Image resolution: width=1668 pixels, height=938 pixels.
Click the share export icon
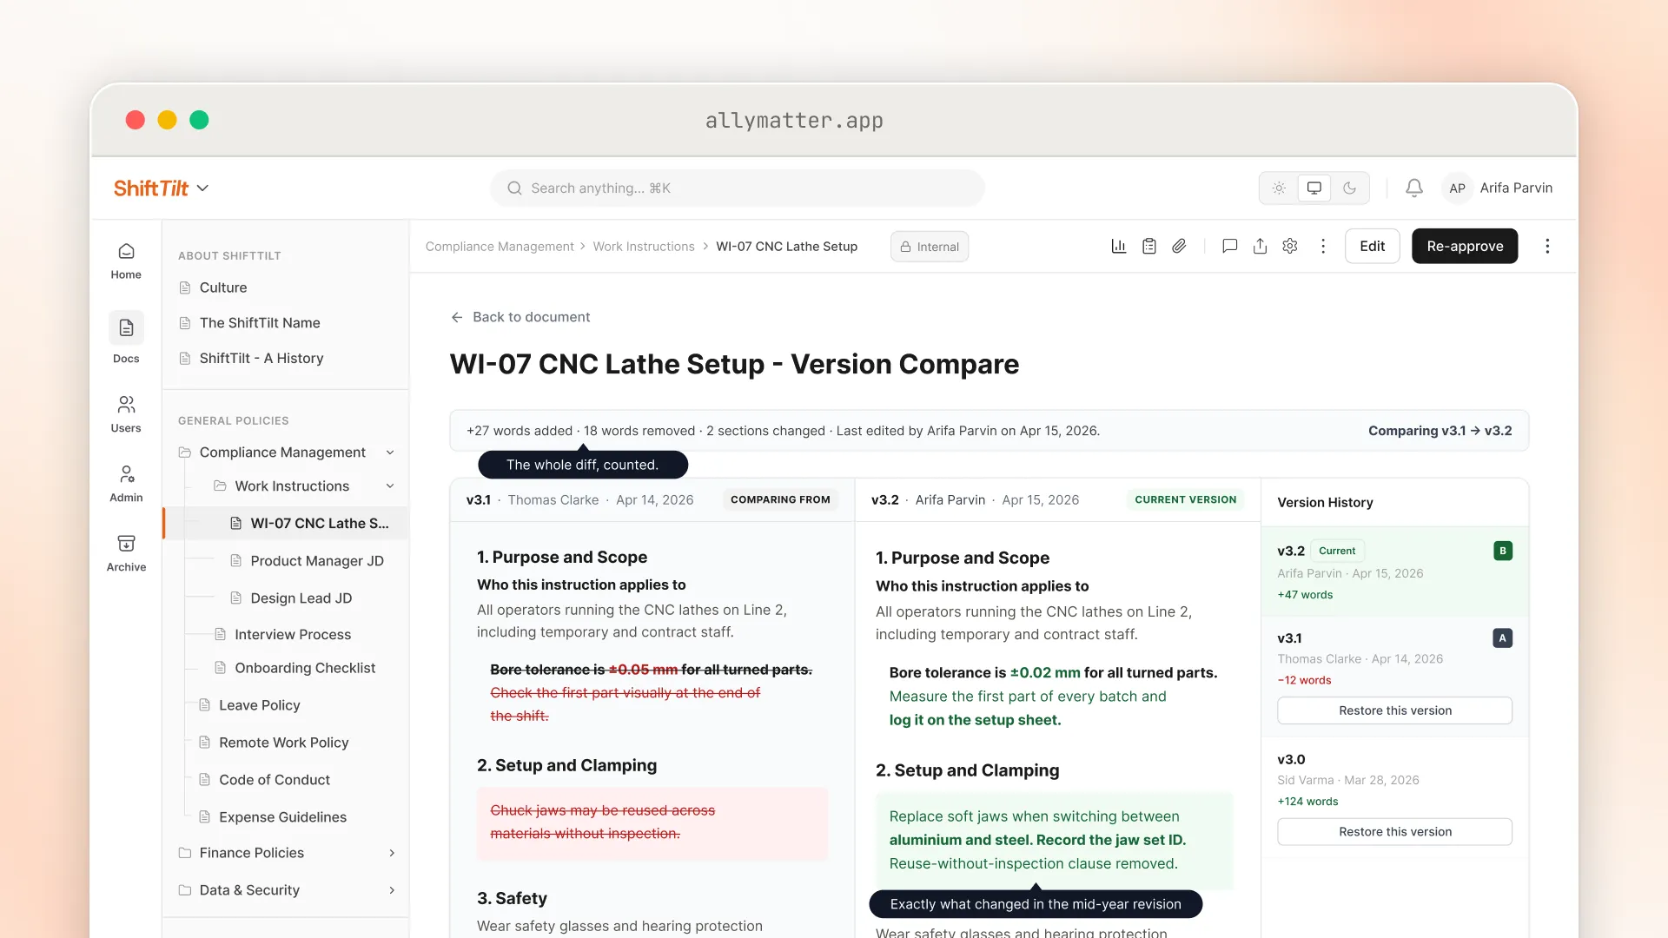pyautogui.click(x=1260, y=247)
